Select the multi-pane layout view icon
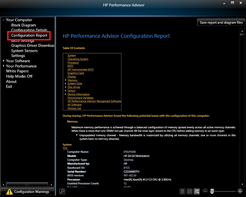The width and height of the screenshot is (246, 197). click(197, 191)
